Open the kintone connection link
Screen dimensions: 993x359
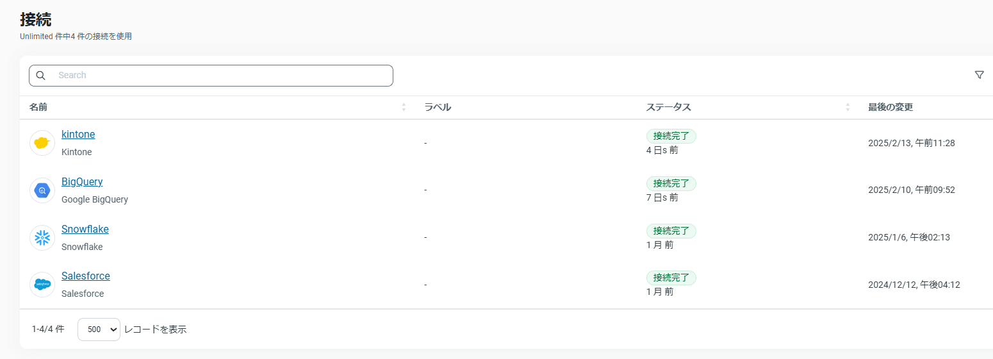[x=78, y=135]
